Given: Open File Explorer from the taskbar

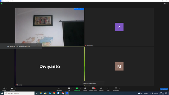Looking at the screenshot, I should pos(41,93).
